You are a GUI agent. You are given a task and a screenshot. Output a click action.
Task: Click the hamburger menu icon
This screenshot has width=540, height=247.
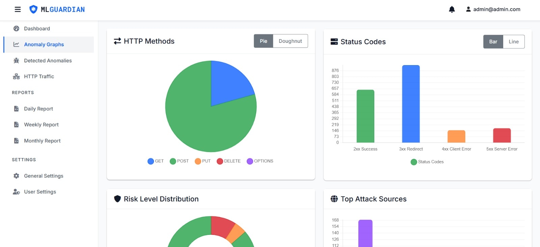pyautogui.click(x=18, y=9)
